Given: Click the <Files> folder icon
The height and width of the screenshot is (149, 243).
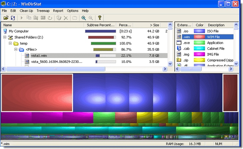Looking at the screenshot, I should (21, 50).
